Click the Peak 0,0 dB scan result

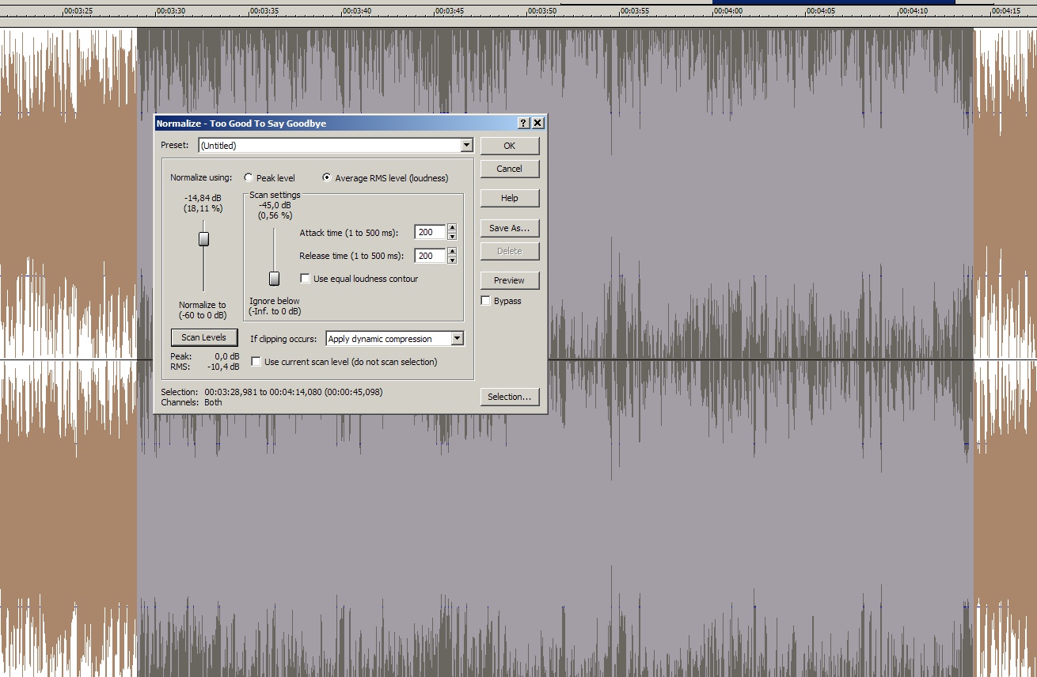205,356
